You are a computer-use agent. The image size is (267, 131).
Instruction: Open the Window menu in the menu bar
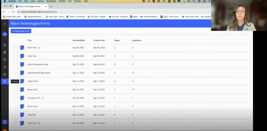tap(78, 1)
